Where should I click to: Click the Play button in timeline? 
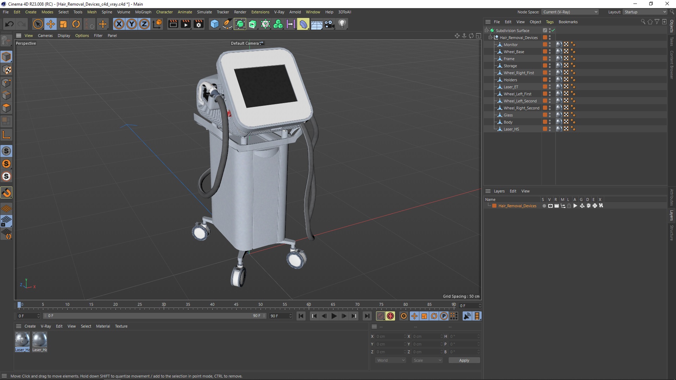click(x=334, y=316)
